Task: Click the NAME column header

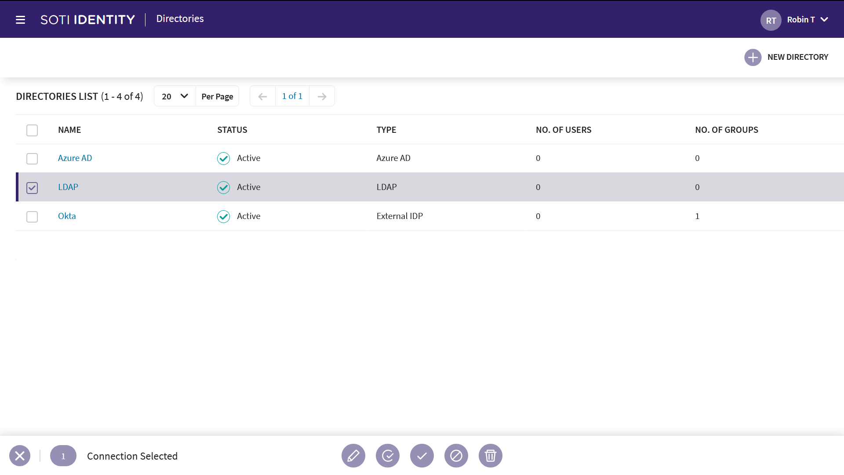Action: [69, 130]
